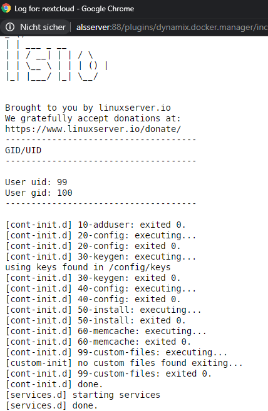
Task: Click the GID/UID heading text
Action: click(x=23, y=151)
